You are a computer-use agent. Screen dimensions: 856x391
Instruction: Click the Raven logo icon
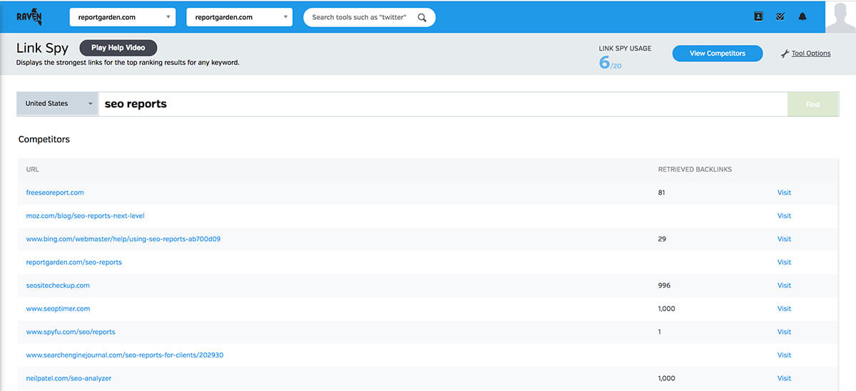30,16
